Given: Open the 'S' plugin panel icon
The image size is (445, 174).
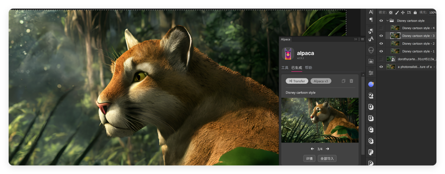Looking at the screenshot, I should click(371, 141).
